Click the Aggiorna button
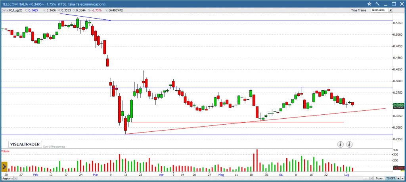The width and height of the screenshot is (406, 182). tap(7, 179)
